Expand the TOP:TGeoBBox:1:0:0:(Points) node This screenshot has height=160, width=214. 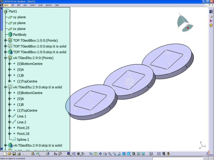tap(5, 40)
